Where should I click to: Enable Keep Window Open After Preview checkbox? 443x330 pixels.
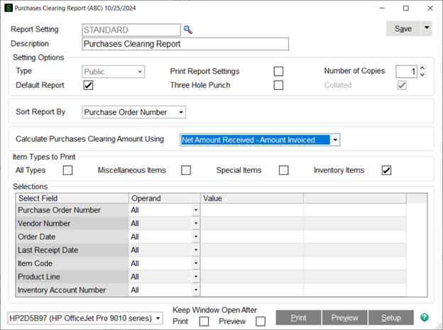point(261,322)
